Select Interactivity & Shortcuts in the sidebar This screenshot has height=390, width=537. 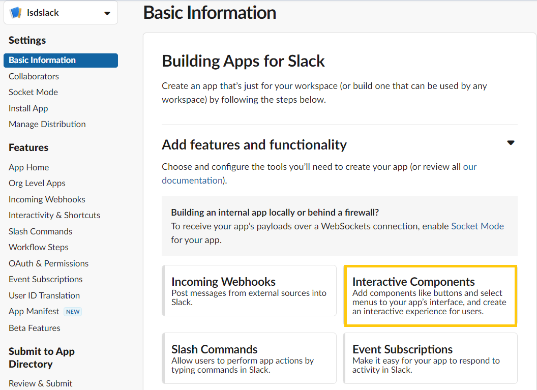tap(54, 215)
